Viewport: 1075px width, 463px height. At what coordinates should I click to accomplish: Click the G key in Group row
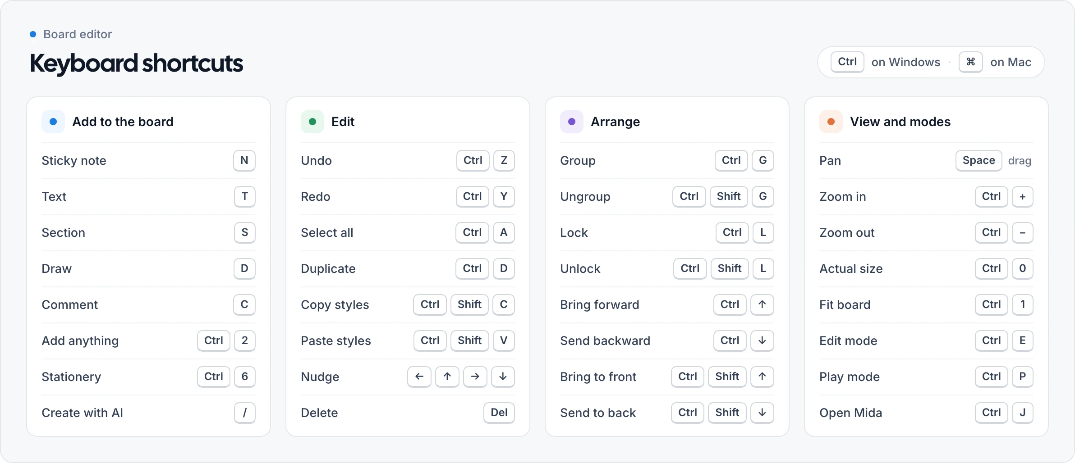[x=763, y=160]
